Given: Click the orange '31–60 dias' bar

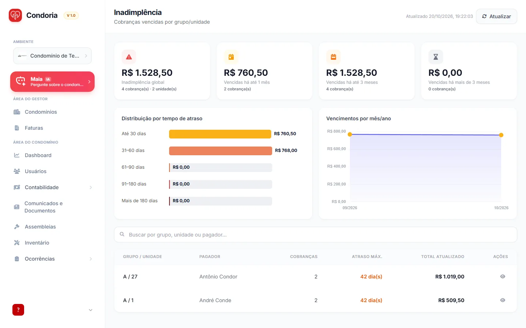Looking at the screenshot, I should coord(221,151).
